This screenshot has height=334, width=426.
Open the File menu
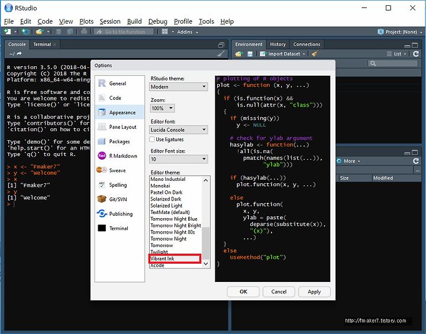click(x=9, y=21)
